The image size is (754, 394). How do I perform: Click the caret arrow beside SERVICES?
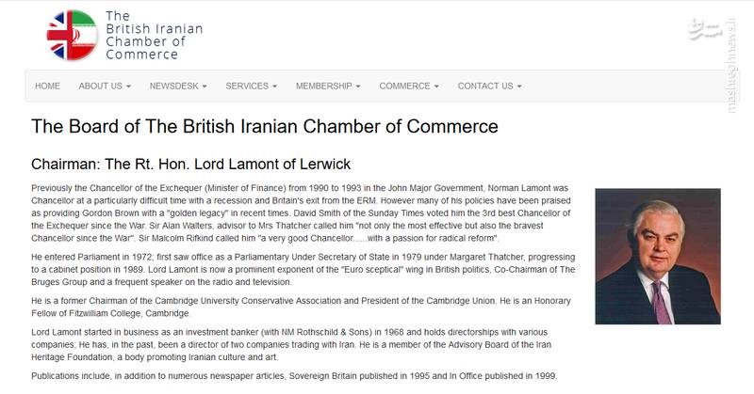[x=274, y=87]
